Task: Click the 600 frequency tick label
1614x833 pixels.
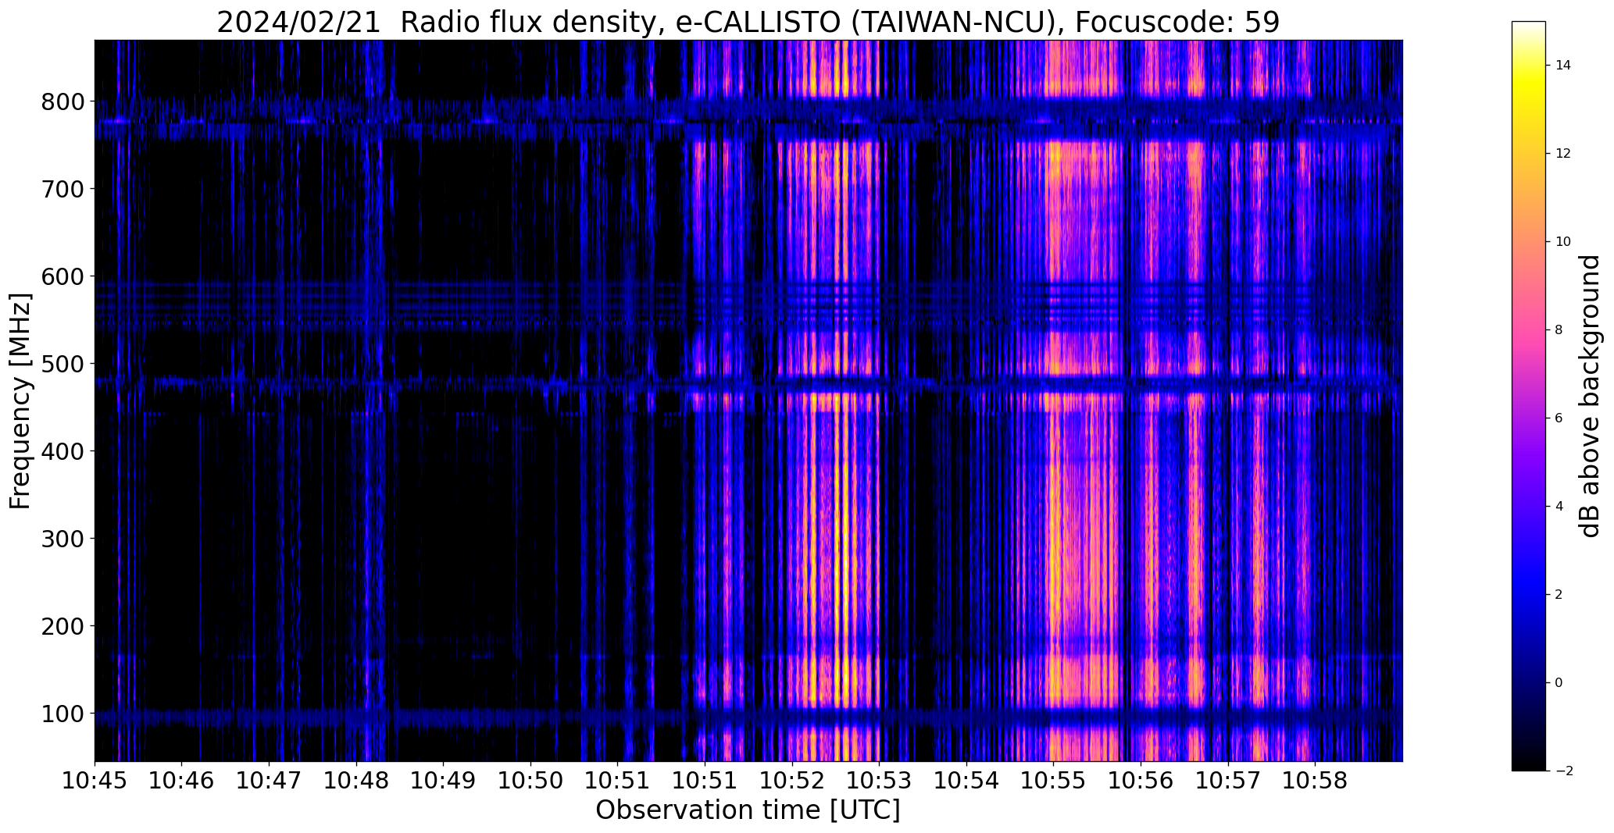Action: 62,276
